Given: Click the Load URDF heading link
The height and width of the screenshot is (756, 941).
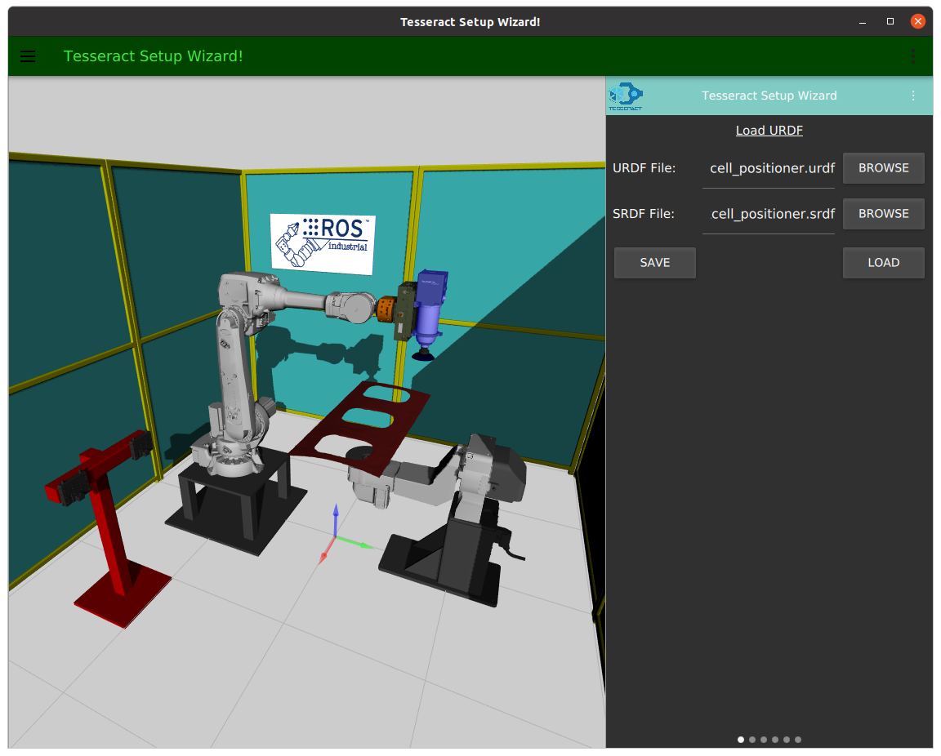Looking at the screenshot, I should (769, 131).
